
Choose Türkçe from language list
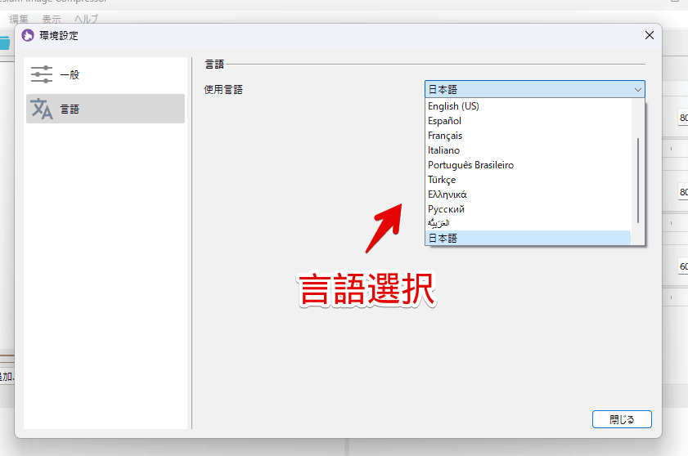click(x=528, y=180)
